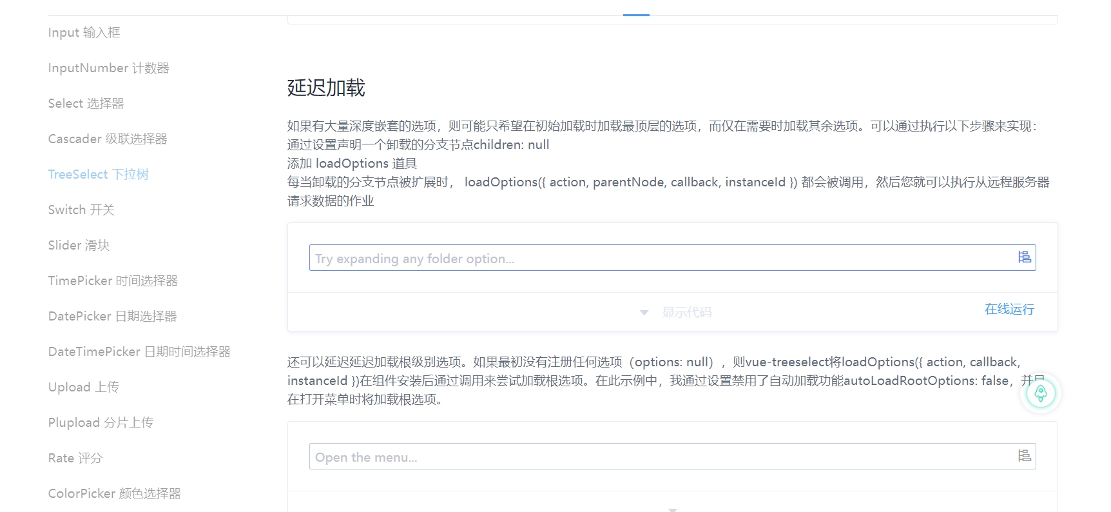
Task: Click the tree icon in the folder option field
Action: (1025, 257)
